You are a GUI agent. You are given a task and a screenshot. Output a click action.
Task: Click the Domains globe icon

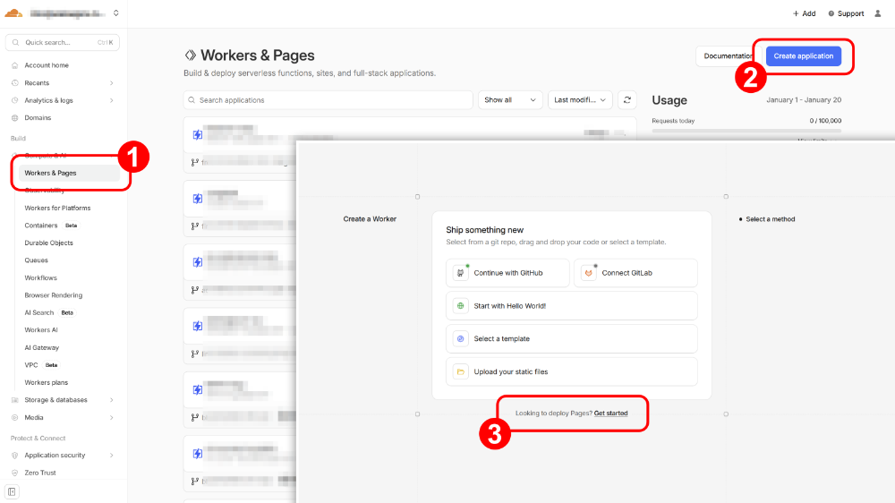pos(15,118)
